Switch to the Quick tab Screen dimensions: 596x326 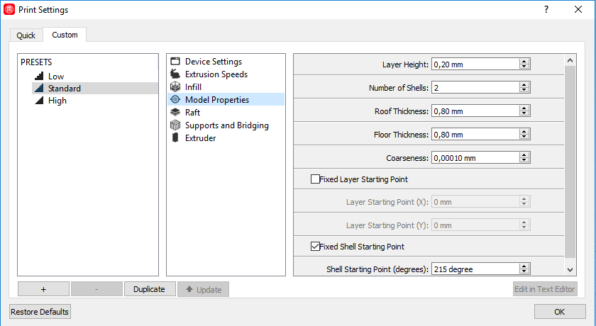pyautogui.click(x=26, y=35)
